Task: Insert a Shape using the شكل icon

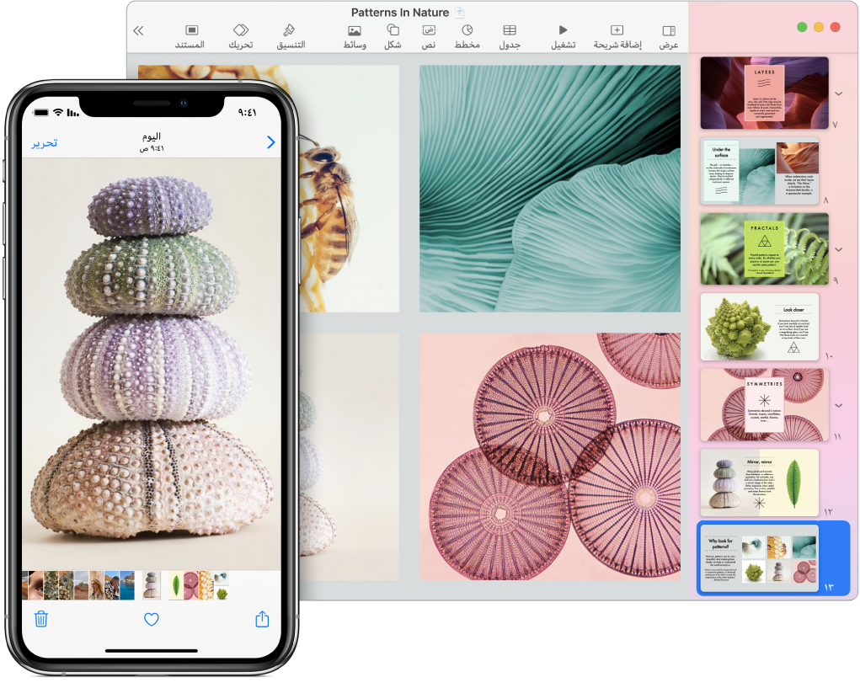Action: 393,34
